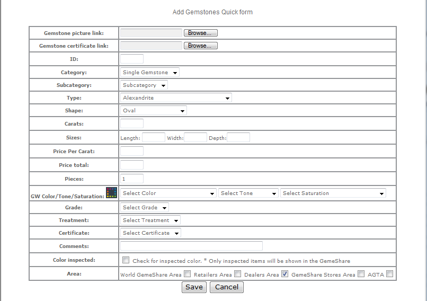Viewport: 427px width, 301px height.
Task: Open the Select Saturation dropdown
Action: click(333, 193)
